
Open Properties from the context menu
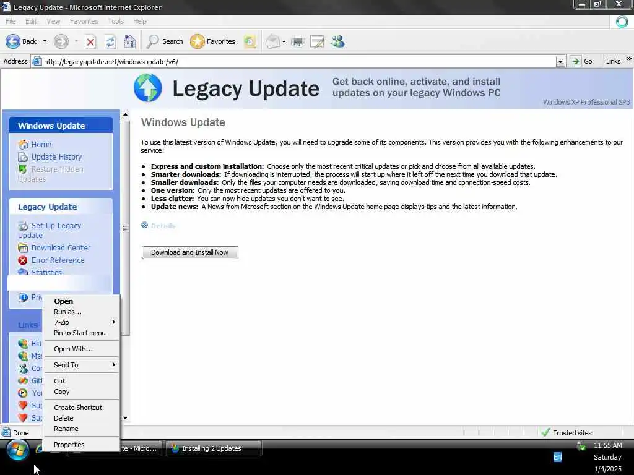[80, 445]
